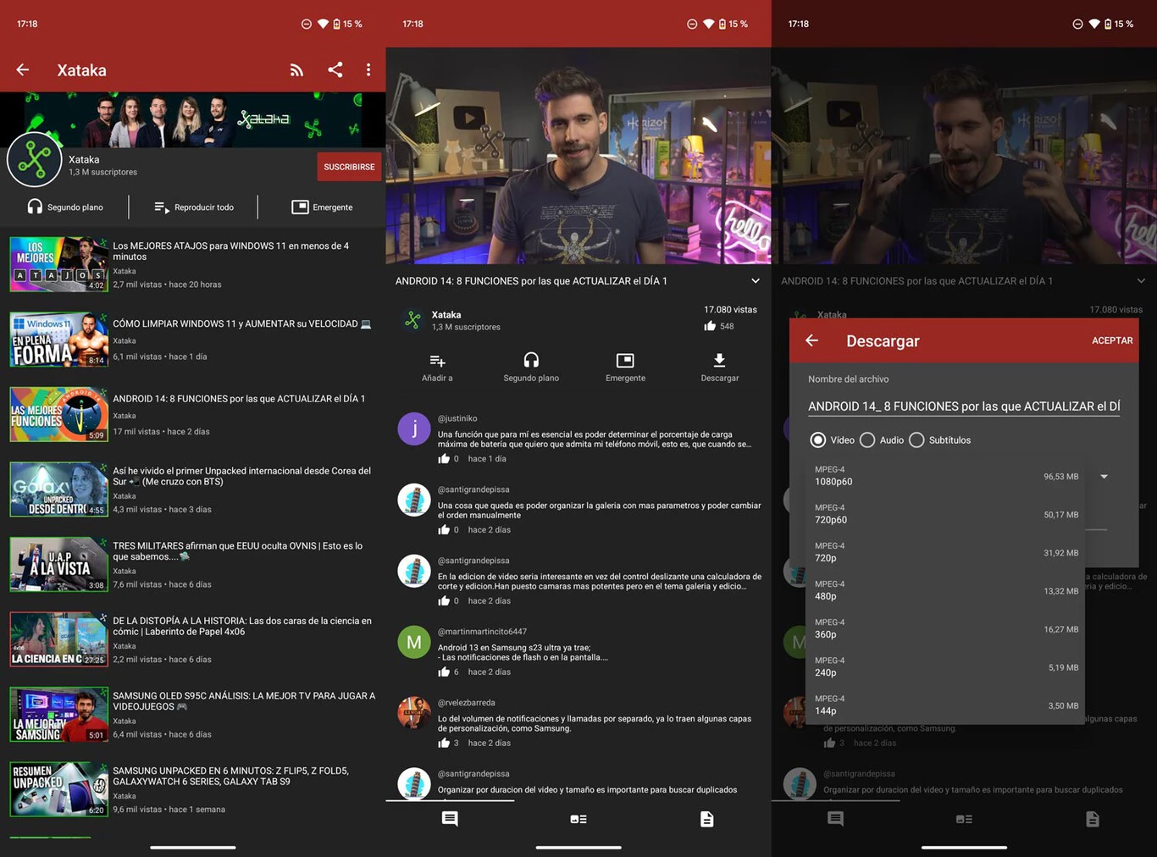Switch to the comments tab at bottom

[450, 819]
